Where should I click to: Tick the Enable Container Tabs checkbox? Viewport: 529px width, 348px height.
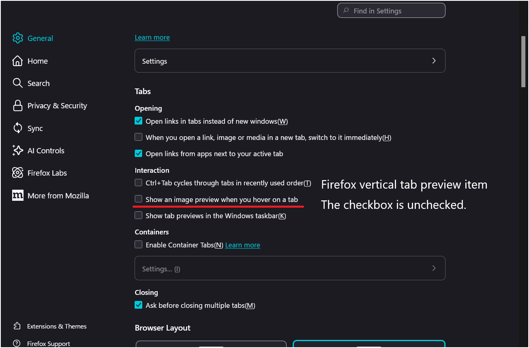tap(139, 245)
